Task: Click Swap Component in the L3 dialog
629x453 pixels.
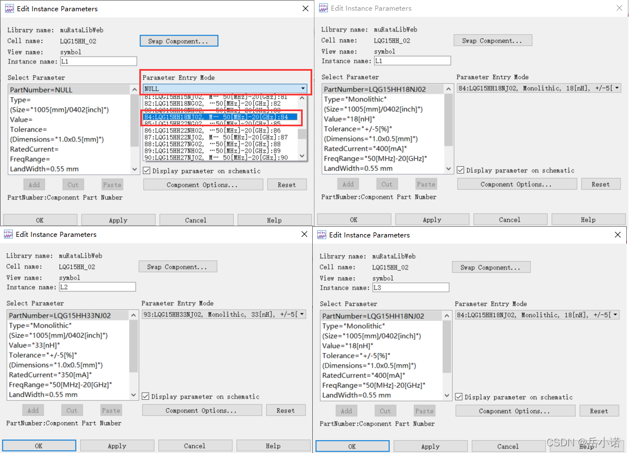Action: [491, 267]
